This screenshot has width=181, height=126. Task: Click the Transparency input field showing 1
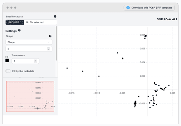25,61
